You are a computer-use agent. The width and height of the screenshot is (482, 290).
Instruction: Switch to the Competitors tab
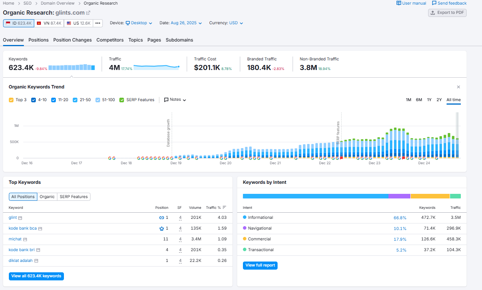(x=110, y=40)
